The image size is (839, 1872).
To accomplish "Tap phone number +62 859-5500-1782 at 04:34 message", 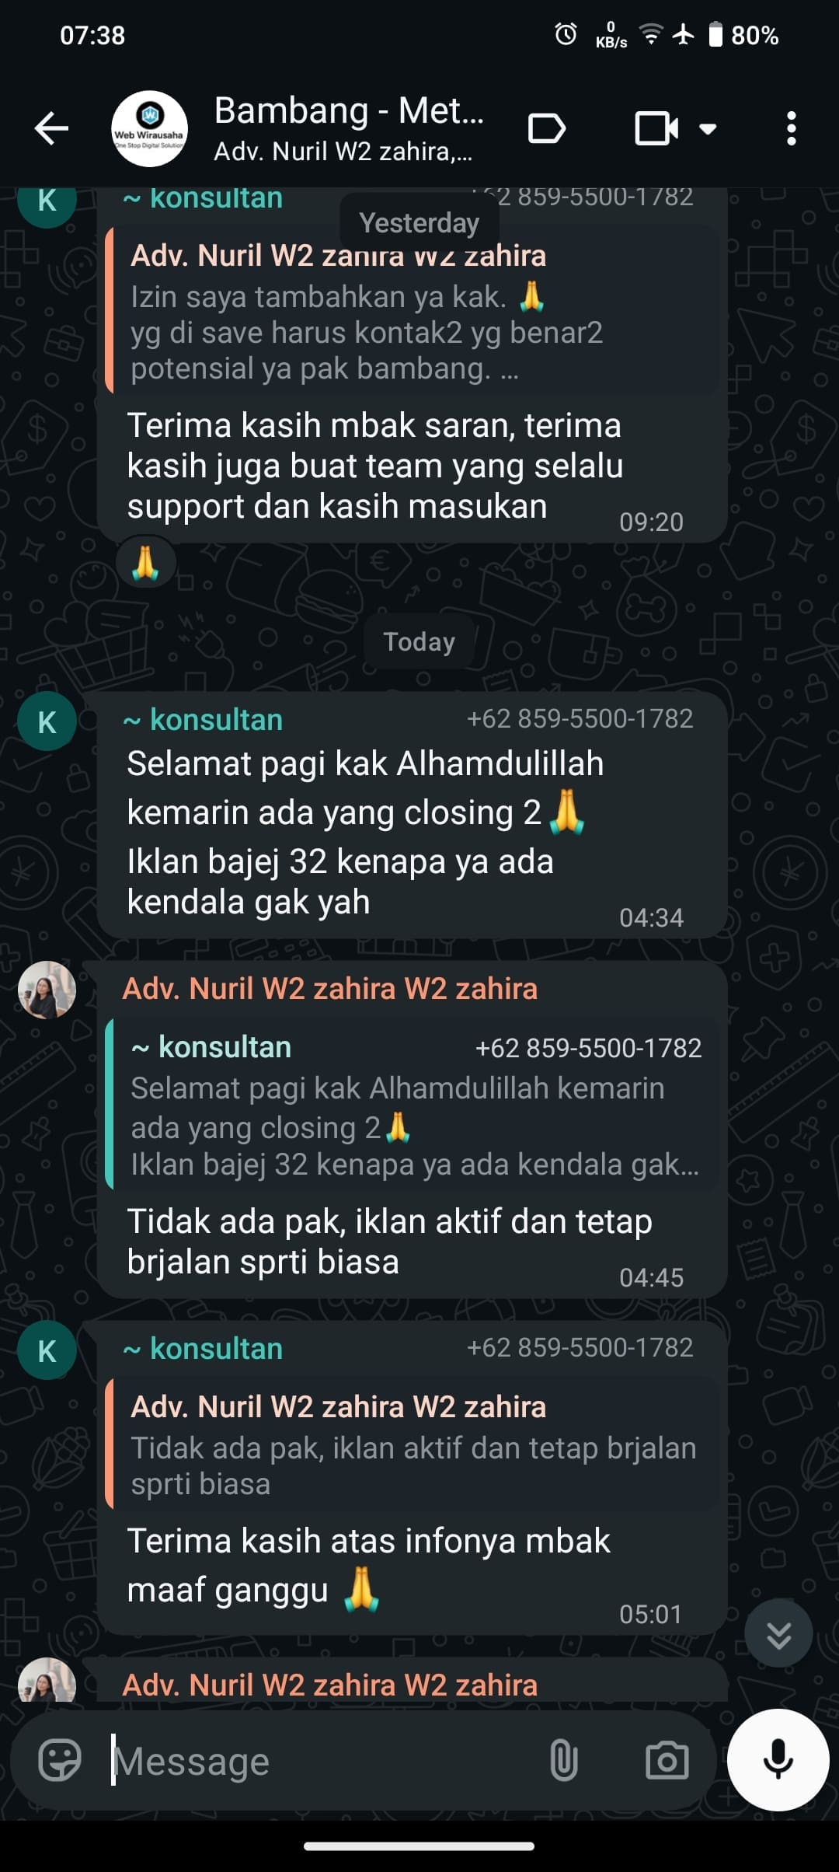I will click(x=580, y=719).
